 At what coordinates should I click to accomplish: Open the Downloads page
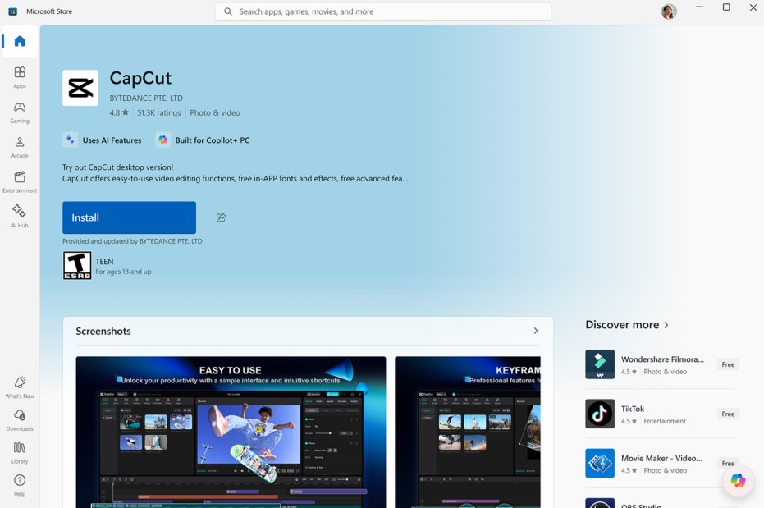20,420
